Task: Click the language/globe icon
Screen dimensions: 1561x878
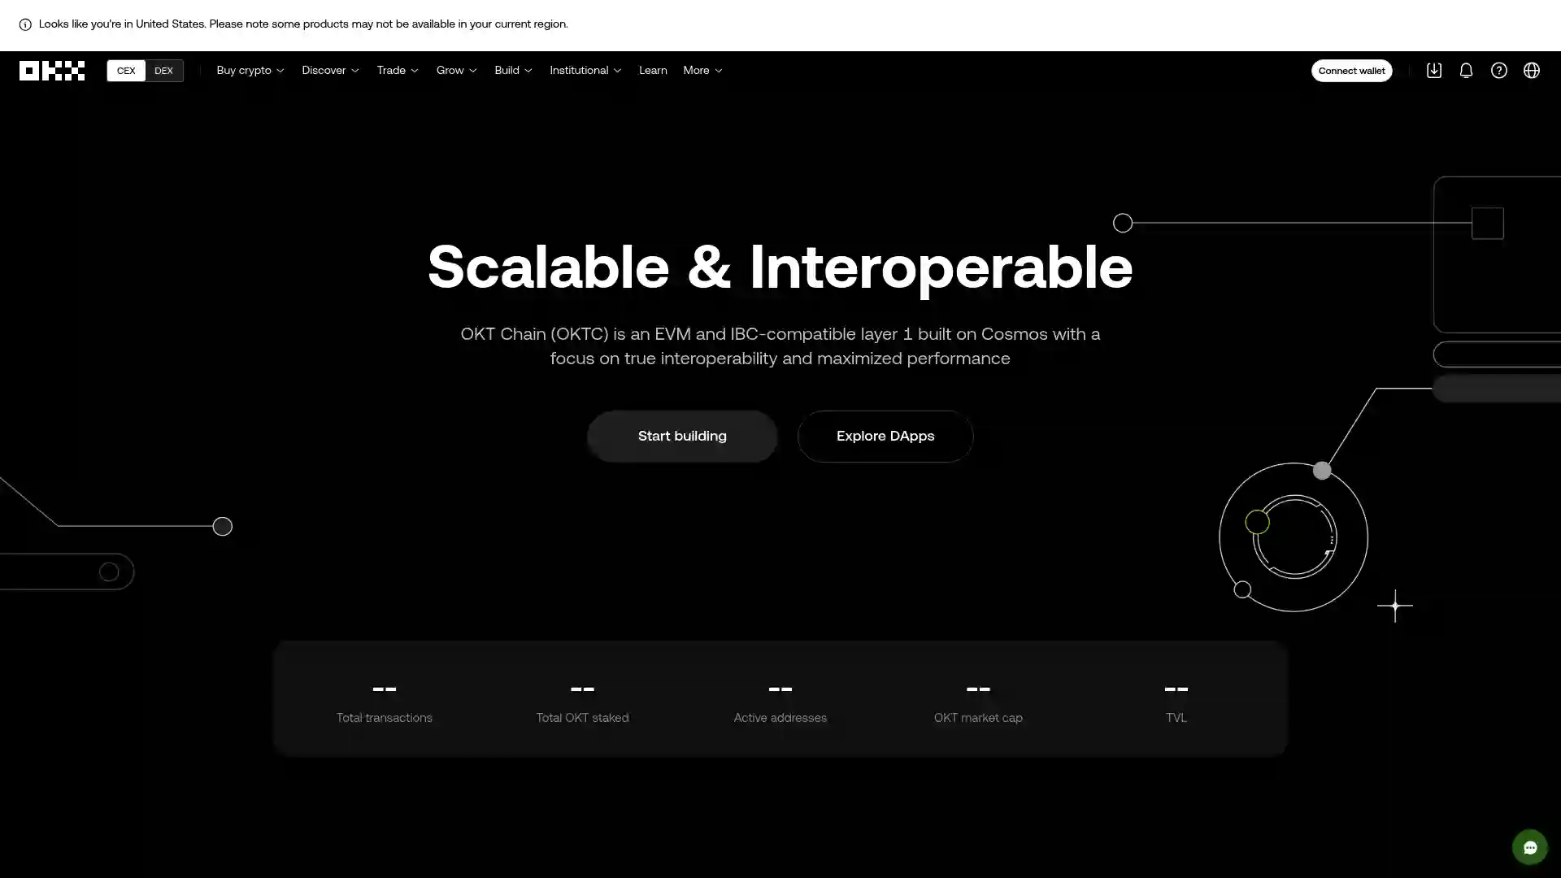Action: click(x=1532, y=70)
